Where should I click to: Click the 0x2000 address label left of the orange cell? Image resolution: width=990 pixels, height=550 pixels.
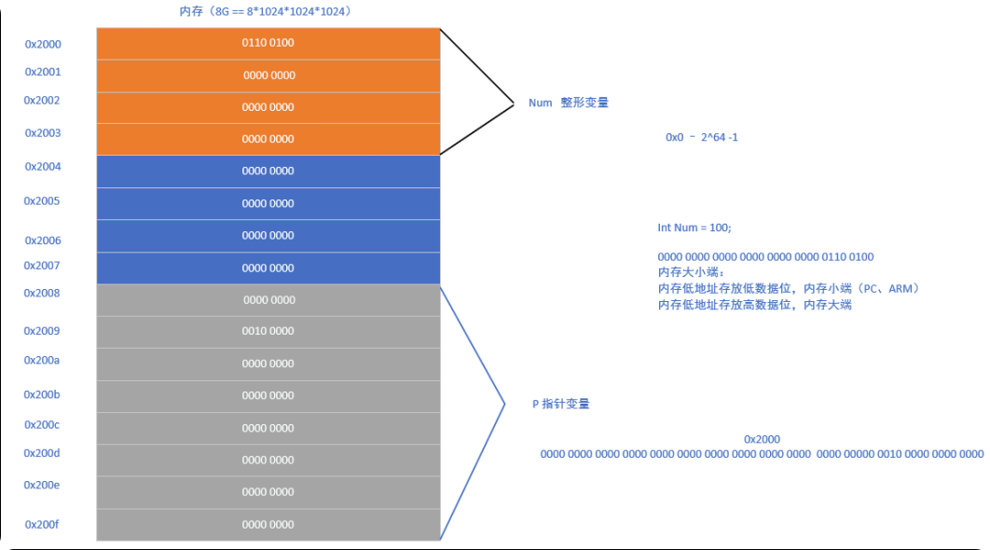(43, 44)
